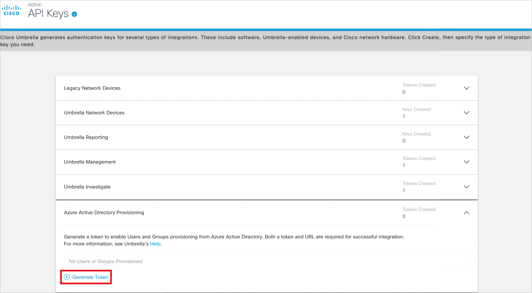Select the Umbrella Network Devices row title

[x=94, y=113]
